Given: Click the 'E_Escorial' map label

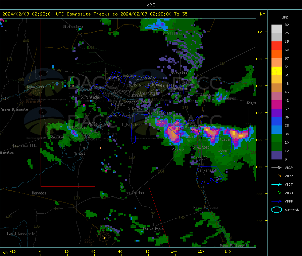Looking at the screenshot, I should click(124, 116).
